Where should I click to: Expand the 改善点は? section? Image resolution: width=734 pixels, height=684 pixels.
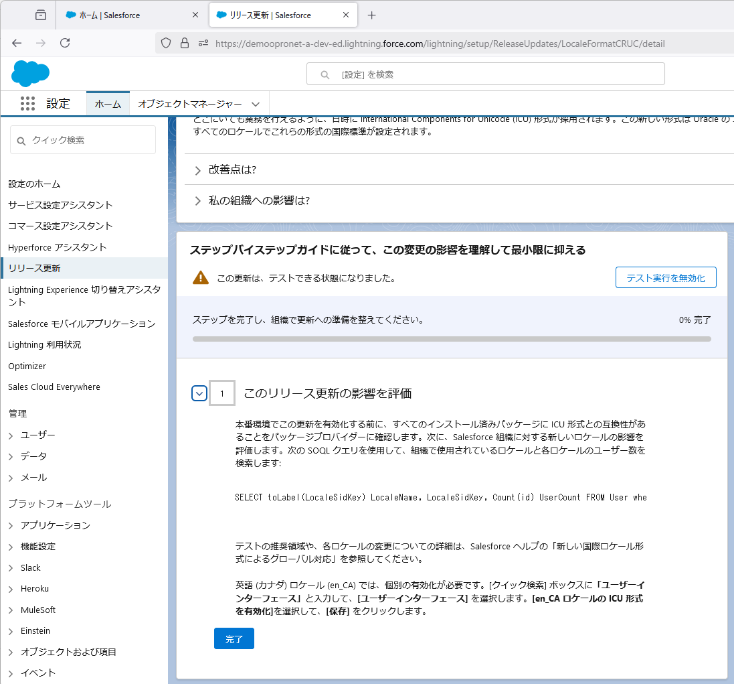pyautogui.click(x=198, y=170)
